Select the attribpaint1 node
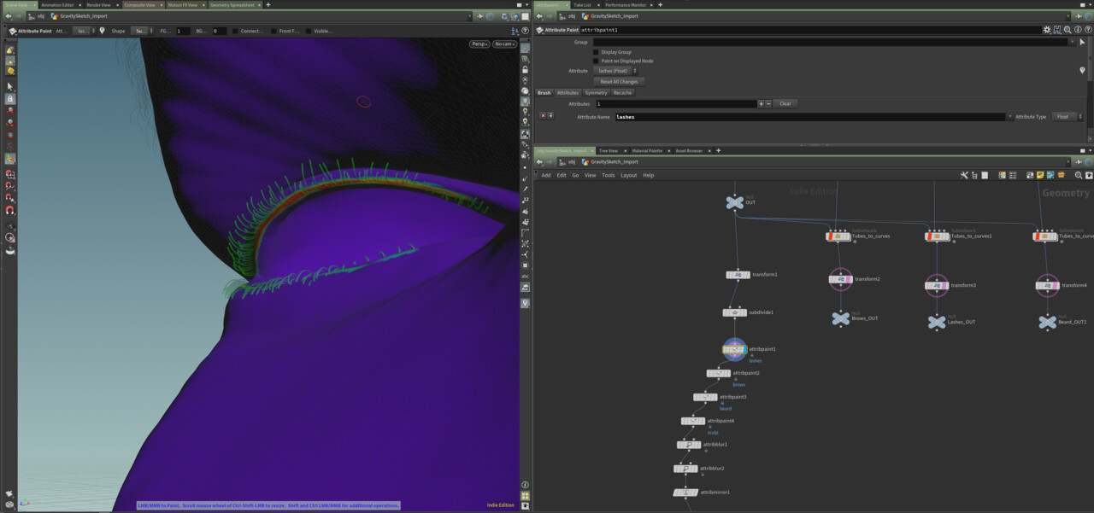1094x513 pixels. point(735,349)
